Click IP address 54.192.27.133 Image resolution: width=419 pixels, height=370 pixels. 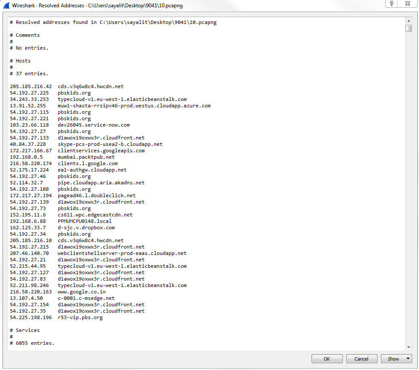click(x=30, y=138)
